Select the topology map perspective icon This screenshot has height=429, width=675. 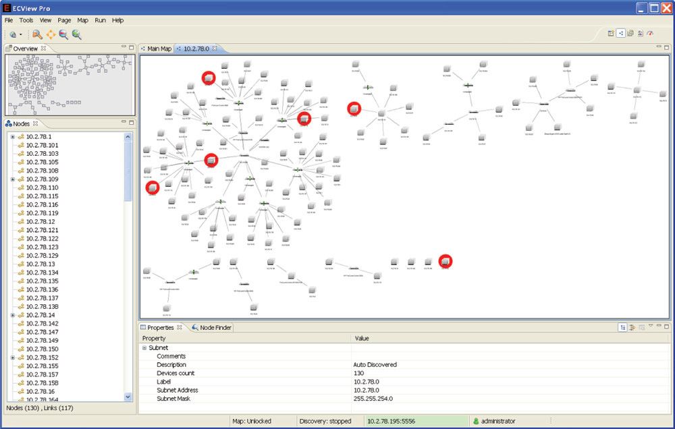click(x=620, y=33)
